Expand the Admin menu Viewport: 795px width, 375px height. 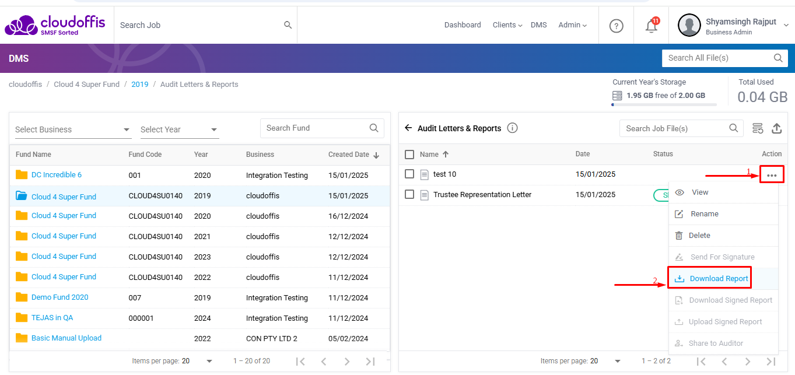point(573,25)
